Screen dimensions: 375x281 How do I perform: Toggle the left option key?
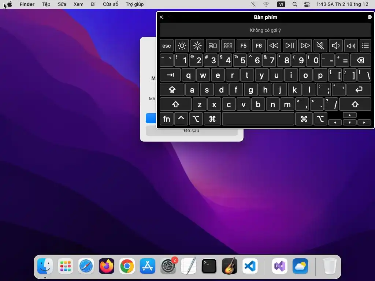coord(196,119)
